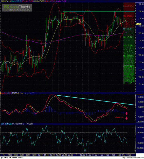Click the M3 resistance label

[128, 16]
